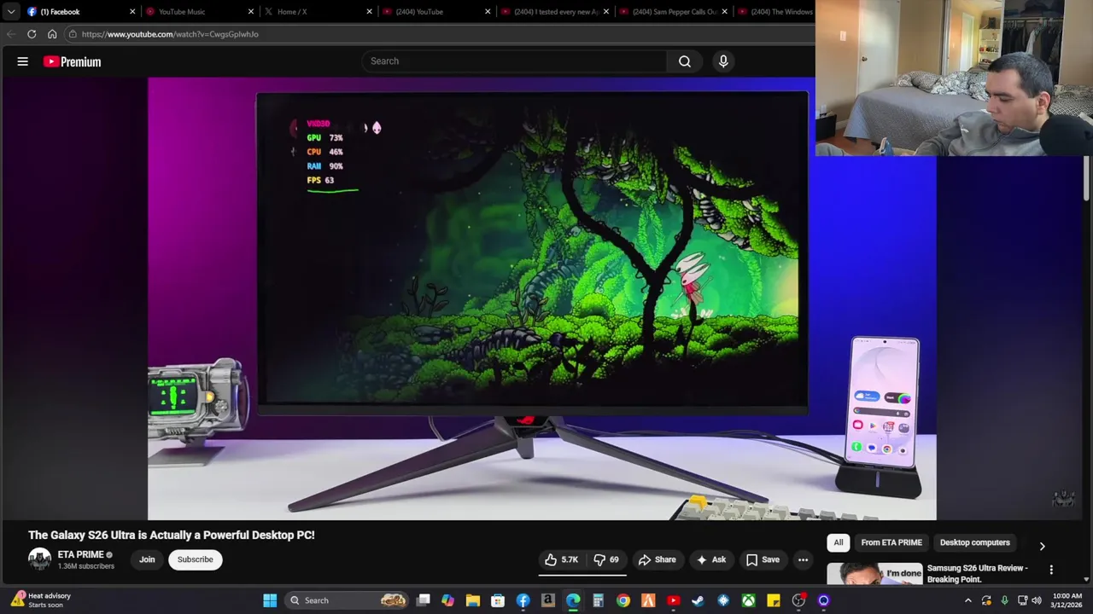This screenshot has width=1093, height=614.
Task: Open the 'I'm done' suggested video thumbnail
Action: tap(874, 574)
